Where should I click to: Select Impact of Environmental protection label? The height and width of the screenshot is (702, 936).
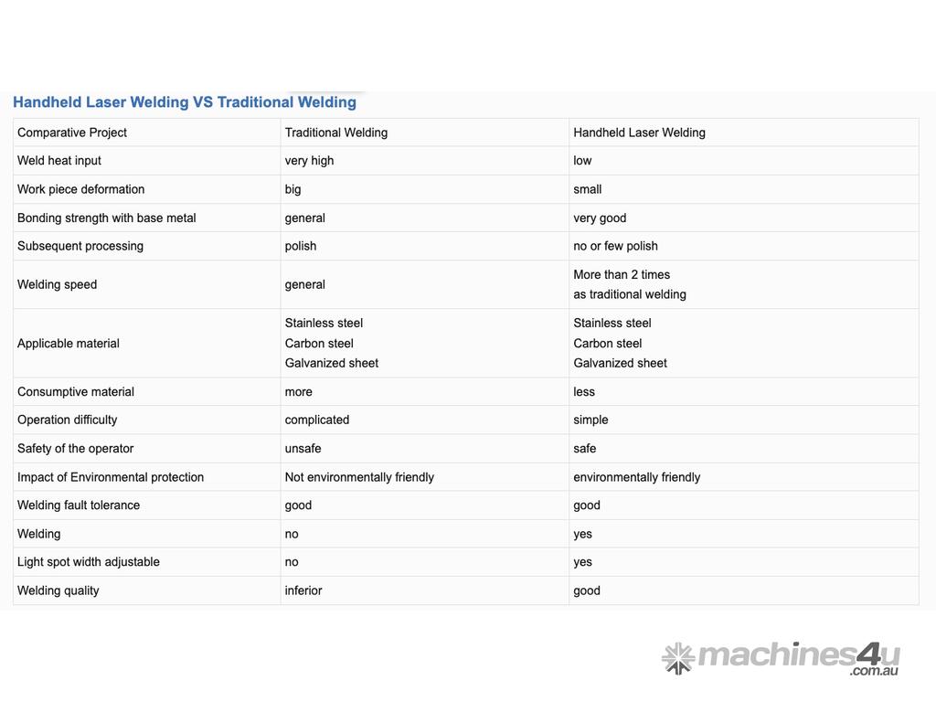point(111,477)
